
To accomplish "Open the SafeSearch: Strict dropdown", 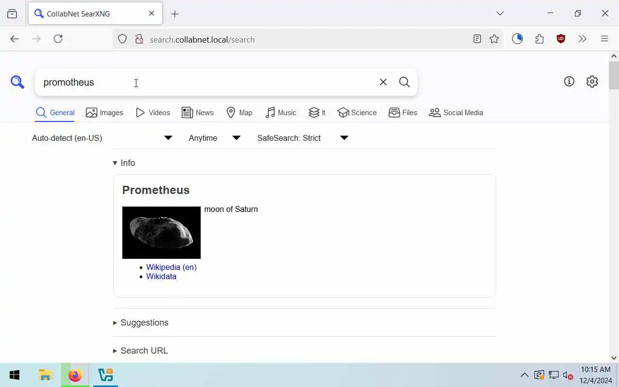I will 303,138.
